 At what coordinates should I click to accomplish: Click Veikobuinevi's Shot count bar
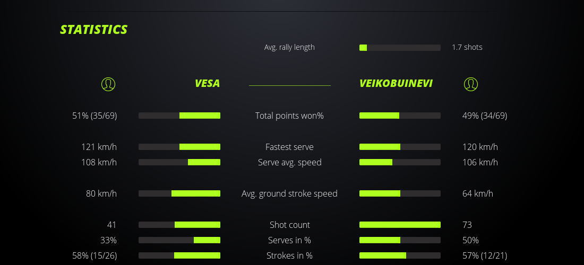tap(400, 225)
